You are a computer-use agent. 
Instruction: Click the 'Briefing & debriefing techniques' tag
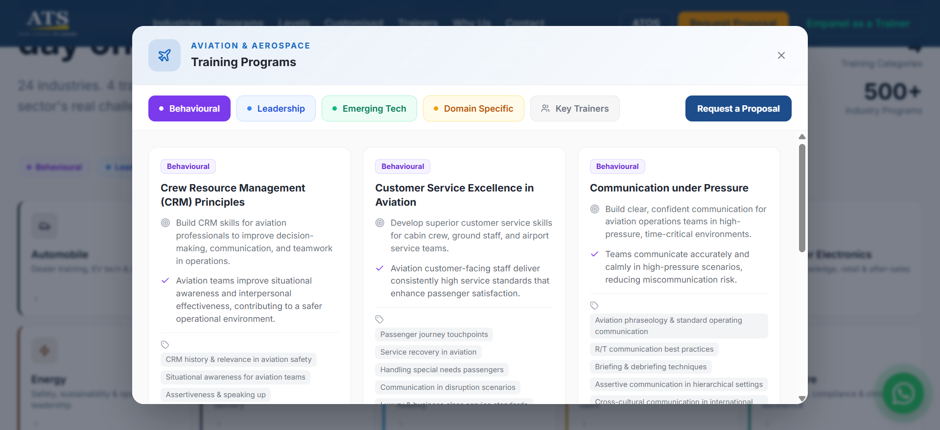651,367
